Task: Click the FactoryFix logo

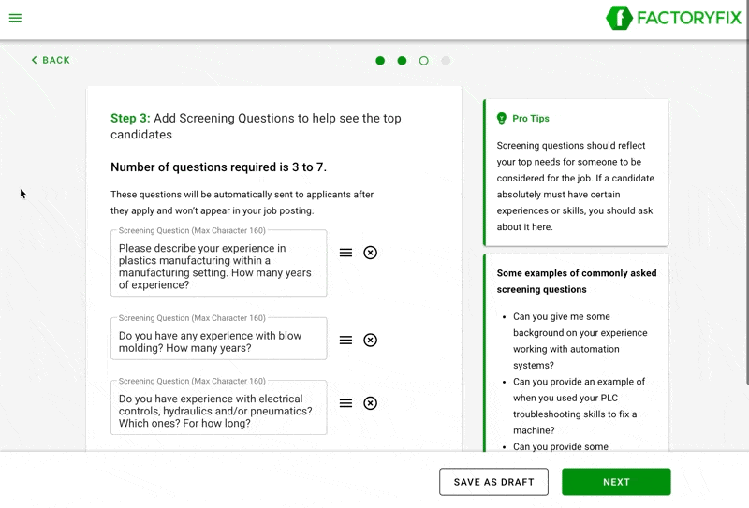Action: tap(673, 18)
